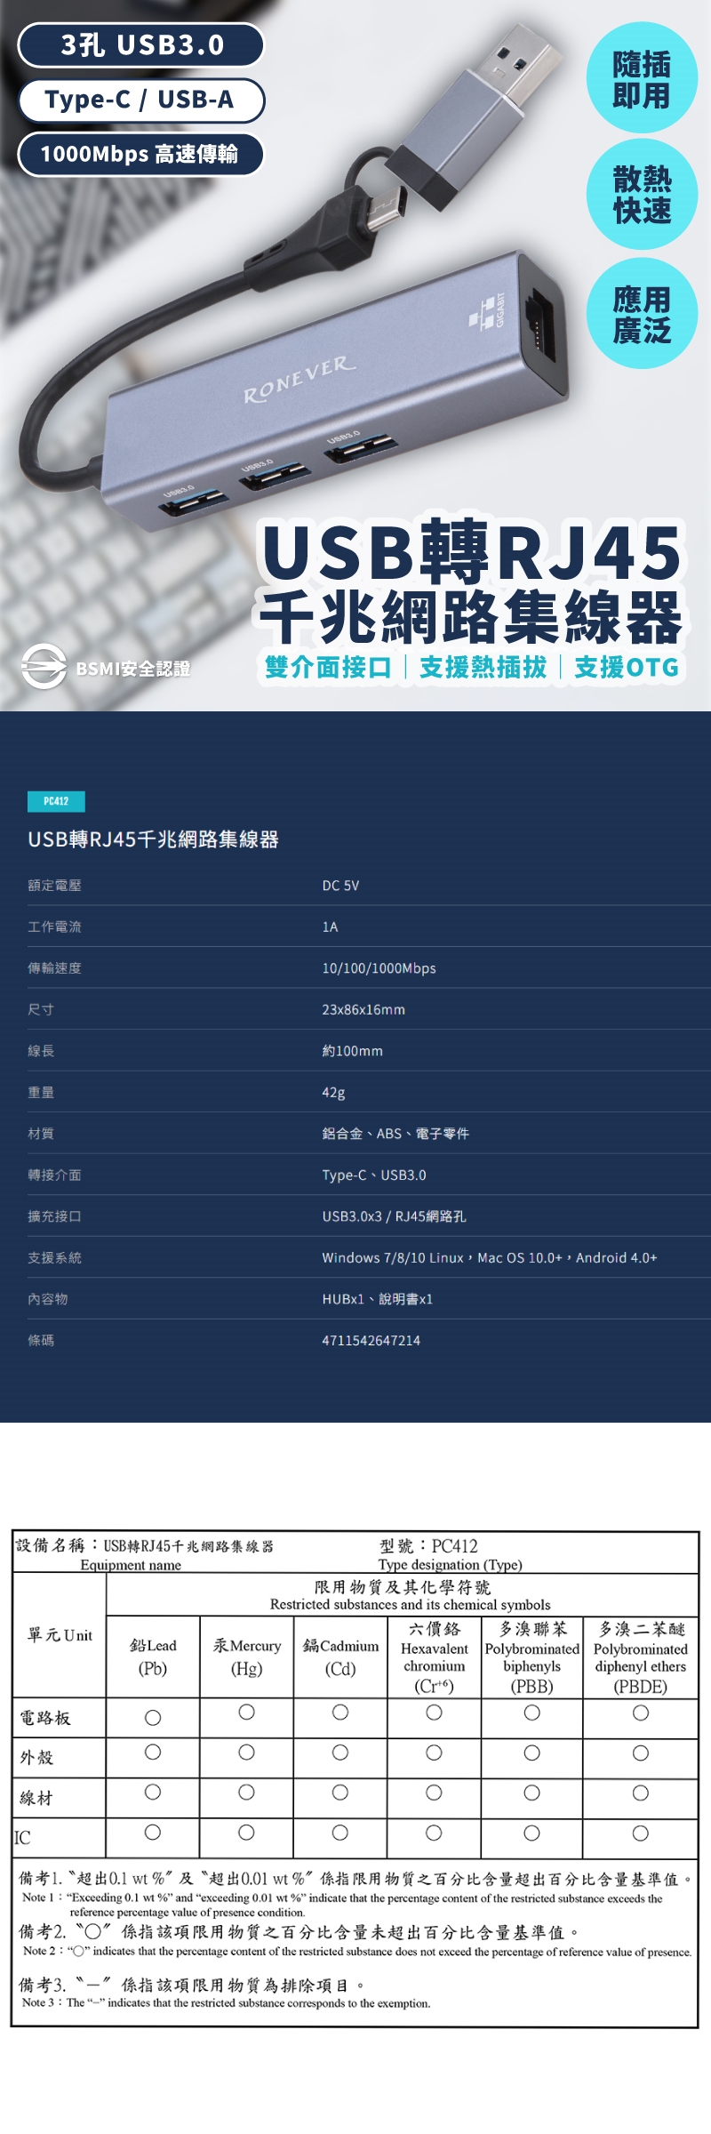The height and width of the screenshot is (2134, 711).
Task: Click the middle USB3.0 port on the hub
Action: coord(274,476)
